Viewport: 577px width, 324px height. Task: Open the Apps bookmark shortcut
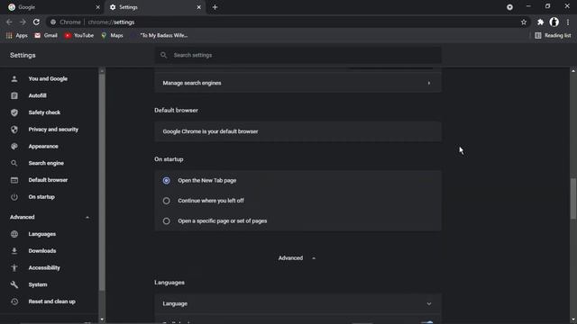coord(17,36)
